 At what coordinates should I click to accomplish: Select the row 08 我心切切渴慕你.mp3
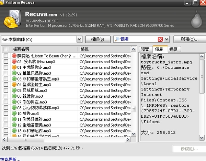(x=66, y=108)
